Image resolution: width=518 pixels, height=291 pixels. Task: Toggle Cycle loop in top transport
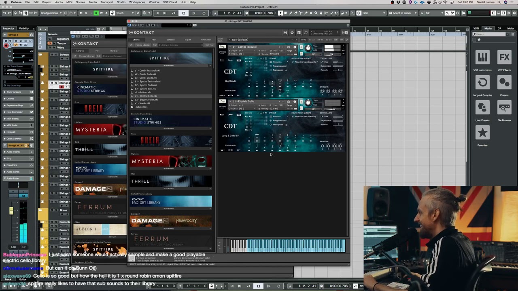173,13
